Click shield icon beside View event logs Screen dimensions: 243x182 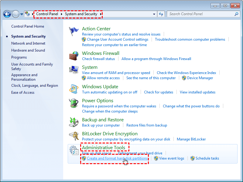click(156, 158)
